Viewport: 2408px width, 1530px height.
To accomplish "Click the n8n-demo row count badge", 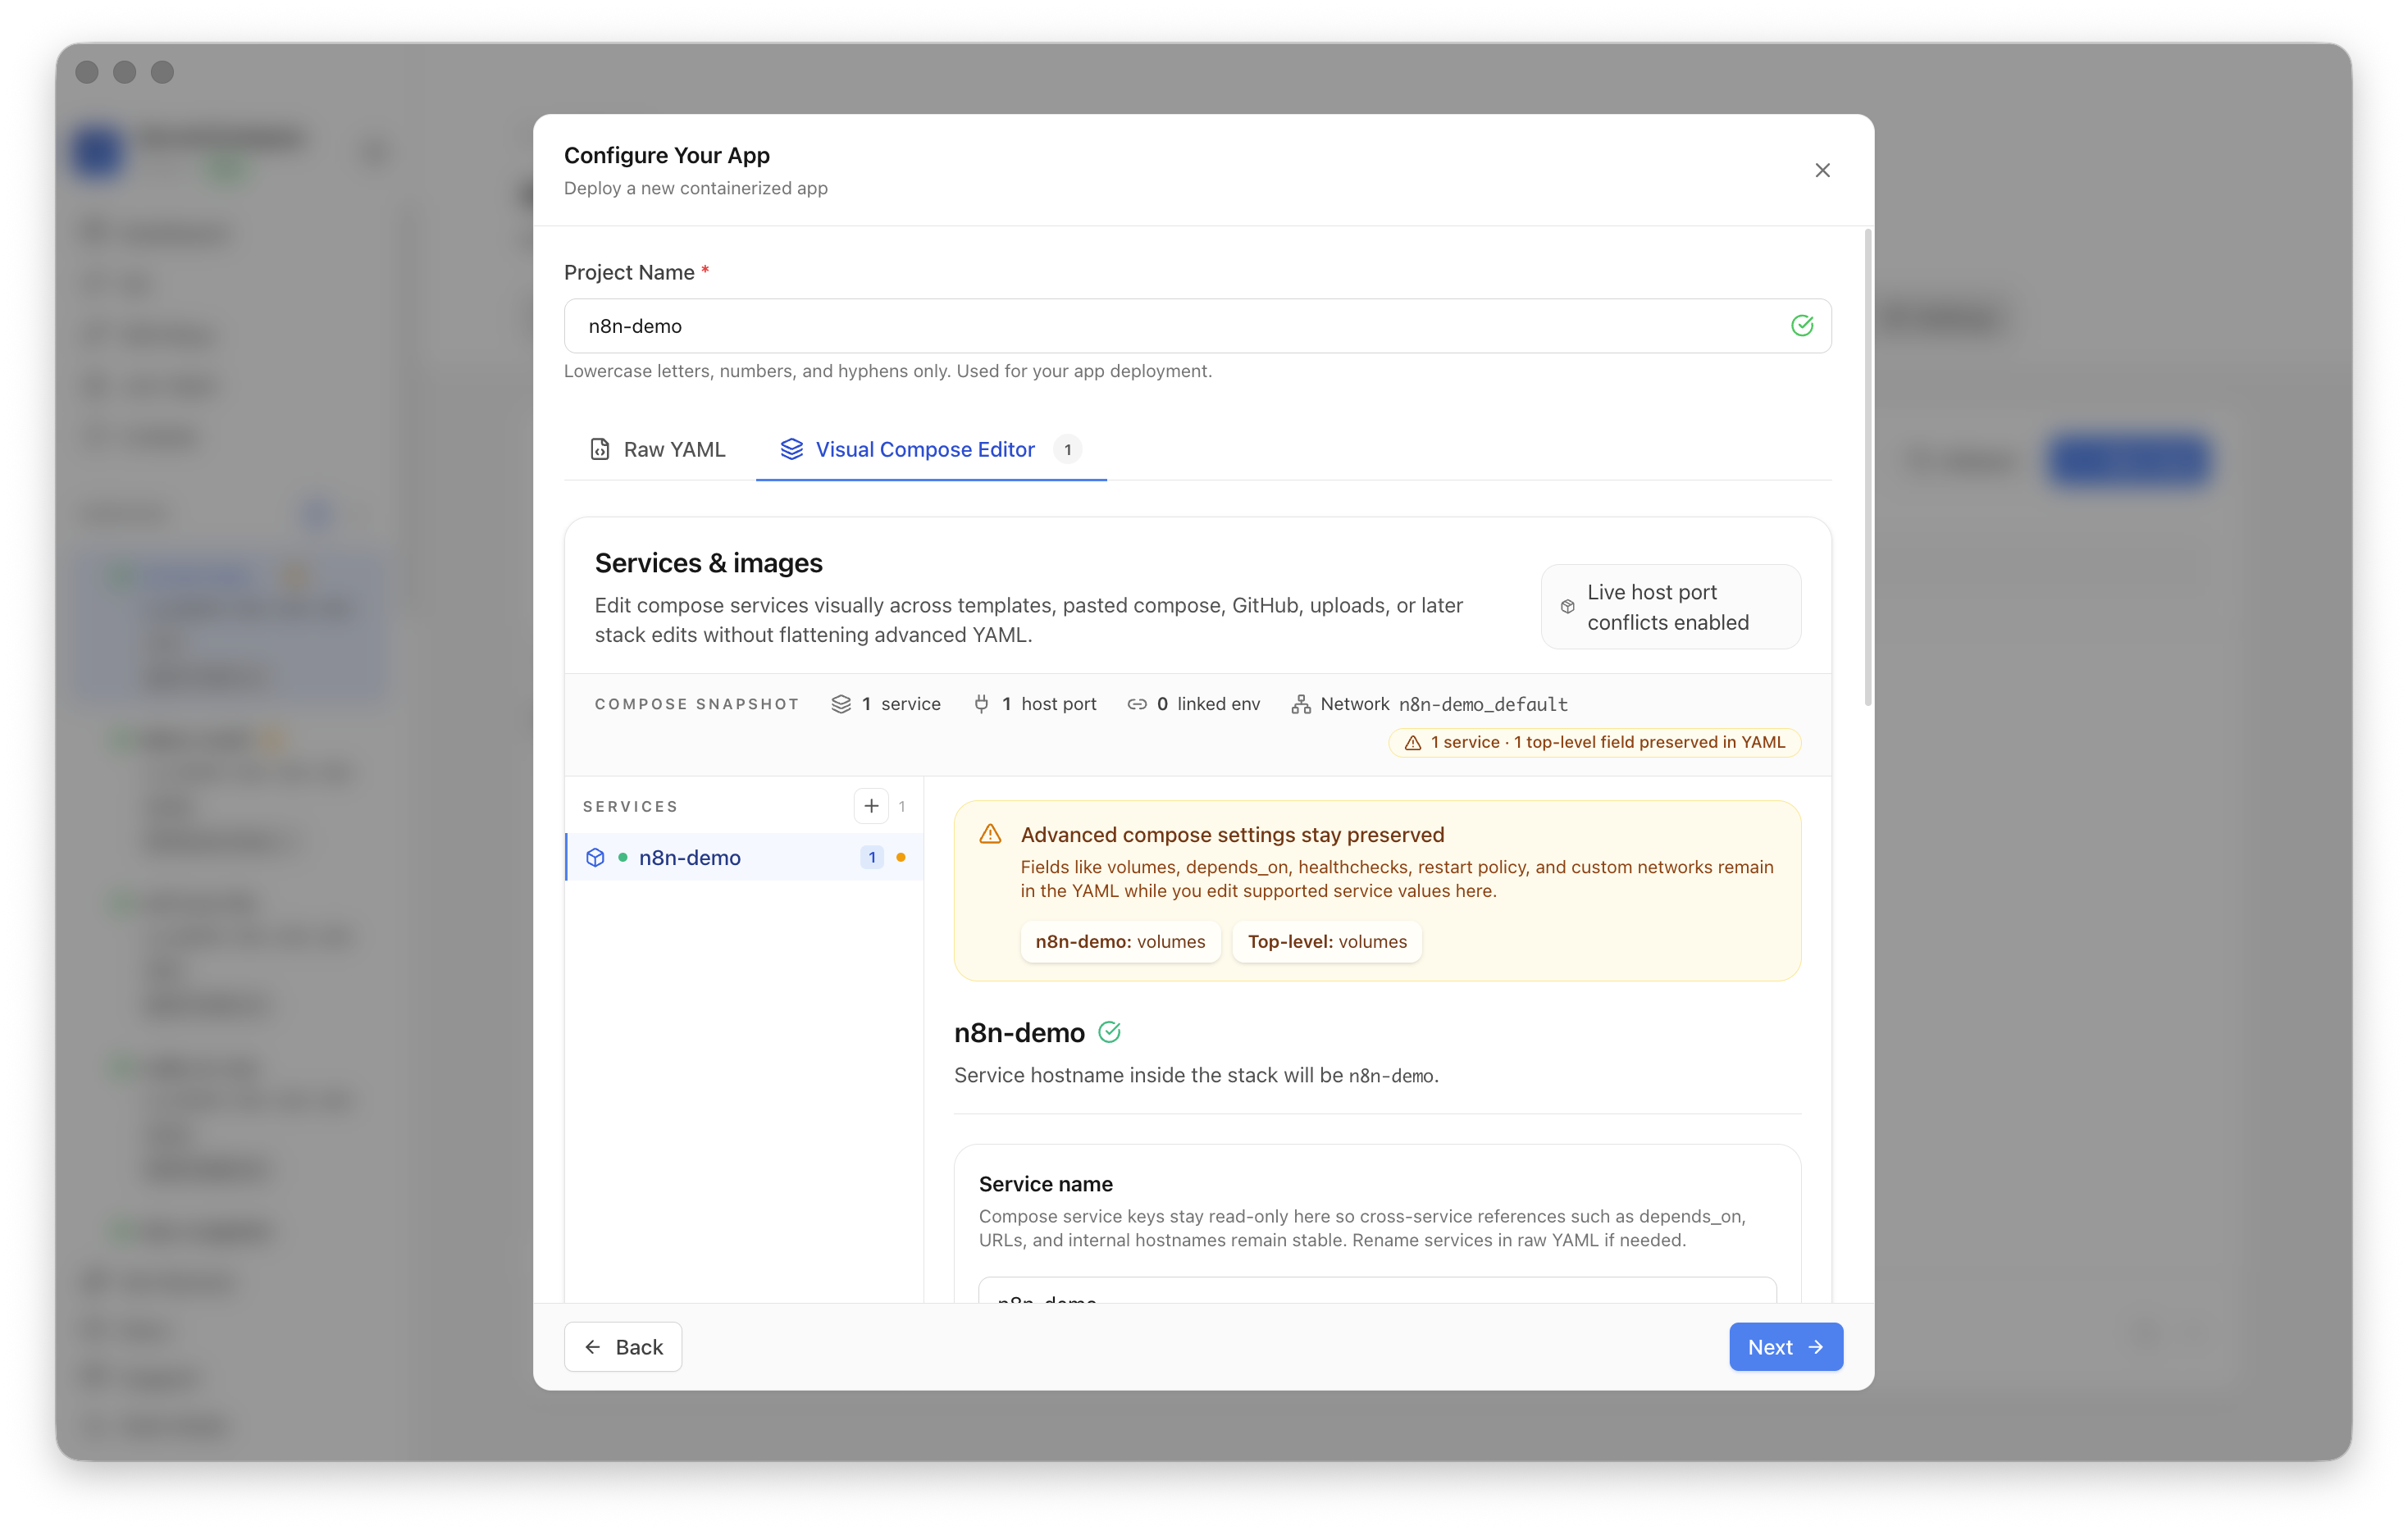I will coord(872,857).
